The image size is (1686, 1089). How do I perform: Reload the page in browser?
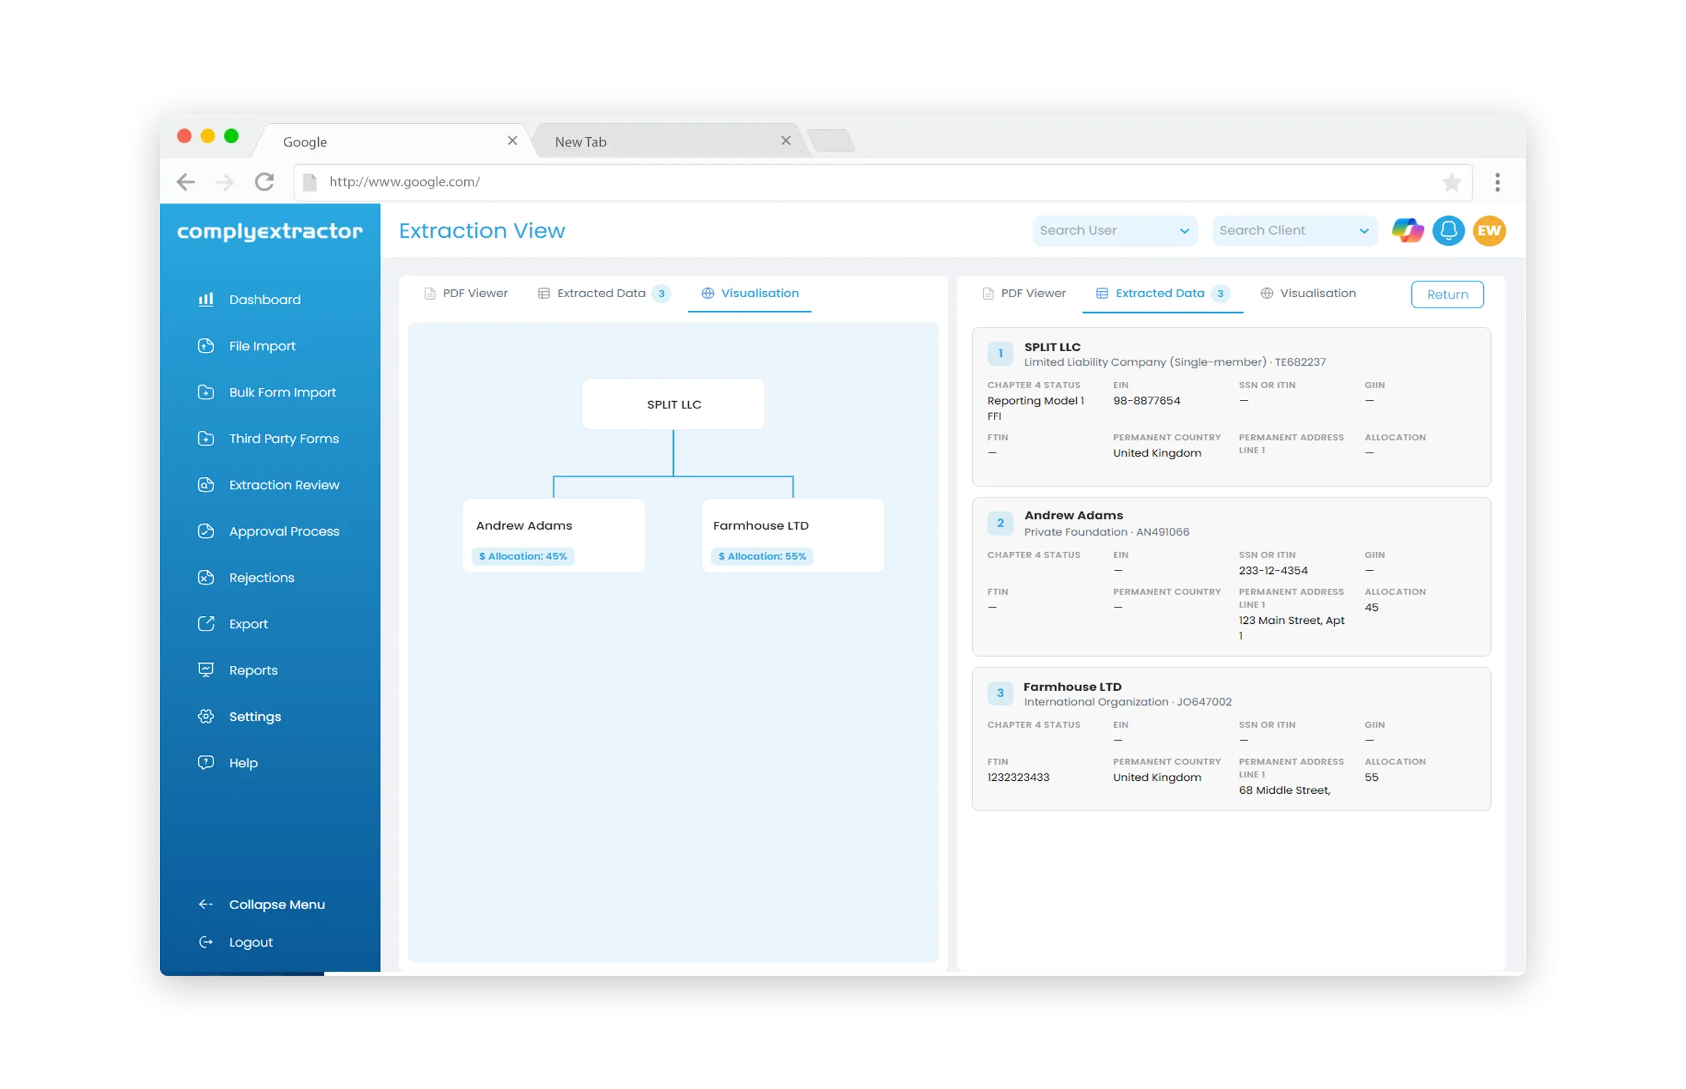coord(264,182)
